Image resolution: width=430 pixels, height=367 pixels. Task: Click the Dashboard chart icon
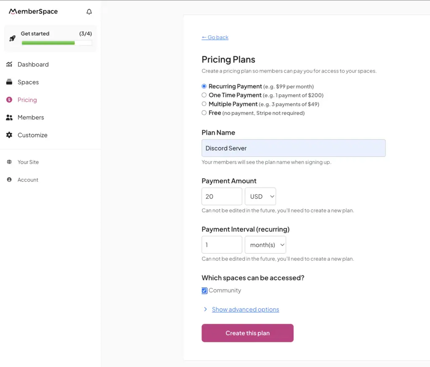[x=9, y=64]
